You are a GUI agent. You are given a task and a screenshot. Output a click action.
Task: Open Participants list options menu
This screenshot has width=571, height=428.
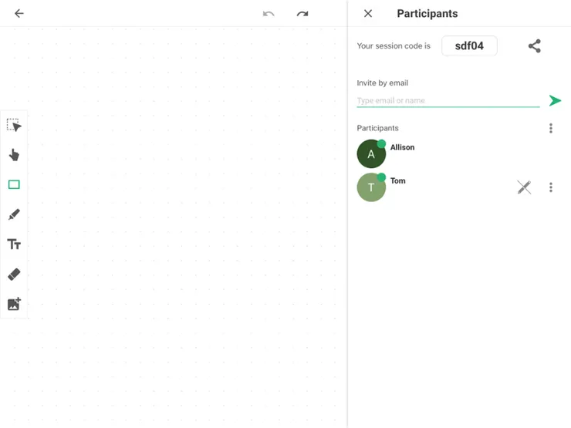click(x=551, y=128)
